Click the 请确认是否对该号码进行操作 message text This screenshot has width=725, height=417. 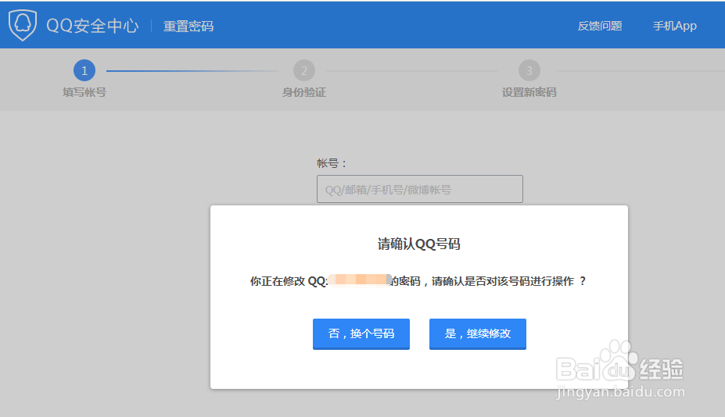[508, 281]
